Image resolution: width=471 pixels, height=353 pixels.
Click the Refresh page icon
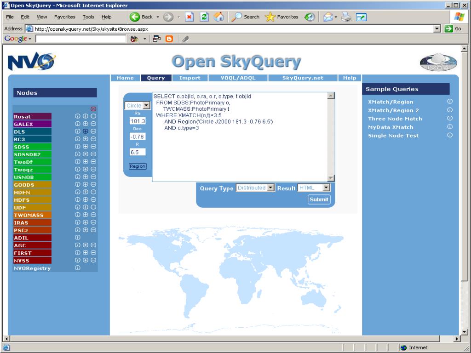(204, 17)
